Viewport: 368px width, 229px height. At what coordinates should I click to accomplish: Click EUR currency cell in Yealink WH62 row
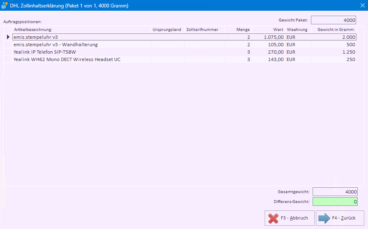click(x=298, y=59)
